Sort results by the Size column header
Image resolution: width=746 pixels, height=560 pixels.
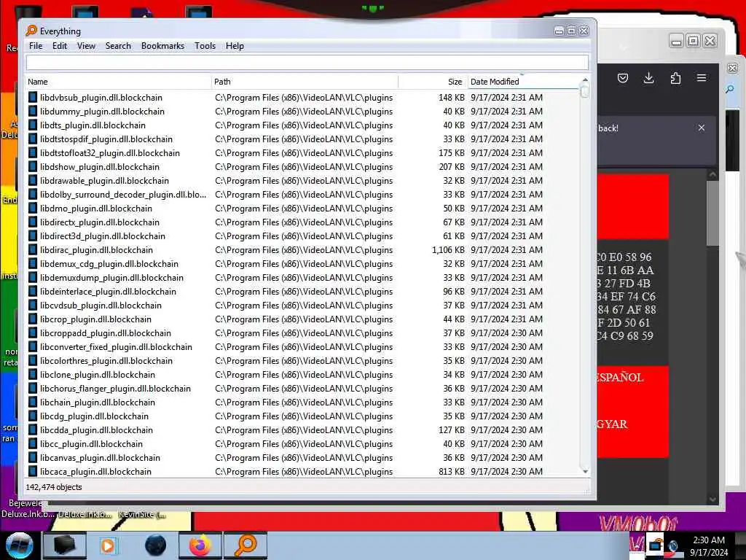(433, 82)
